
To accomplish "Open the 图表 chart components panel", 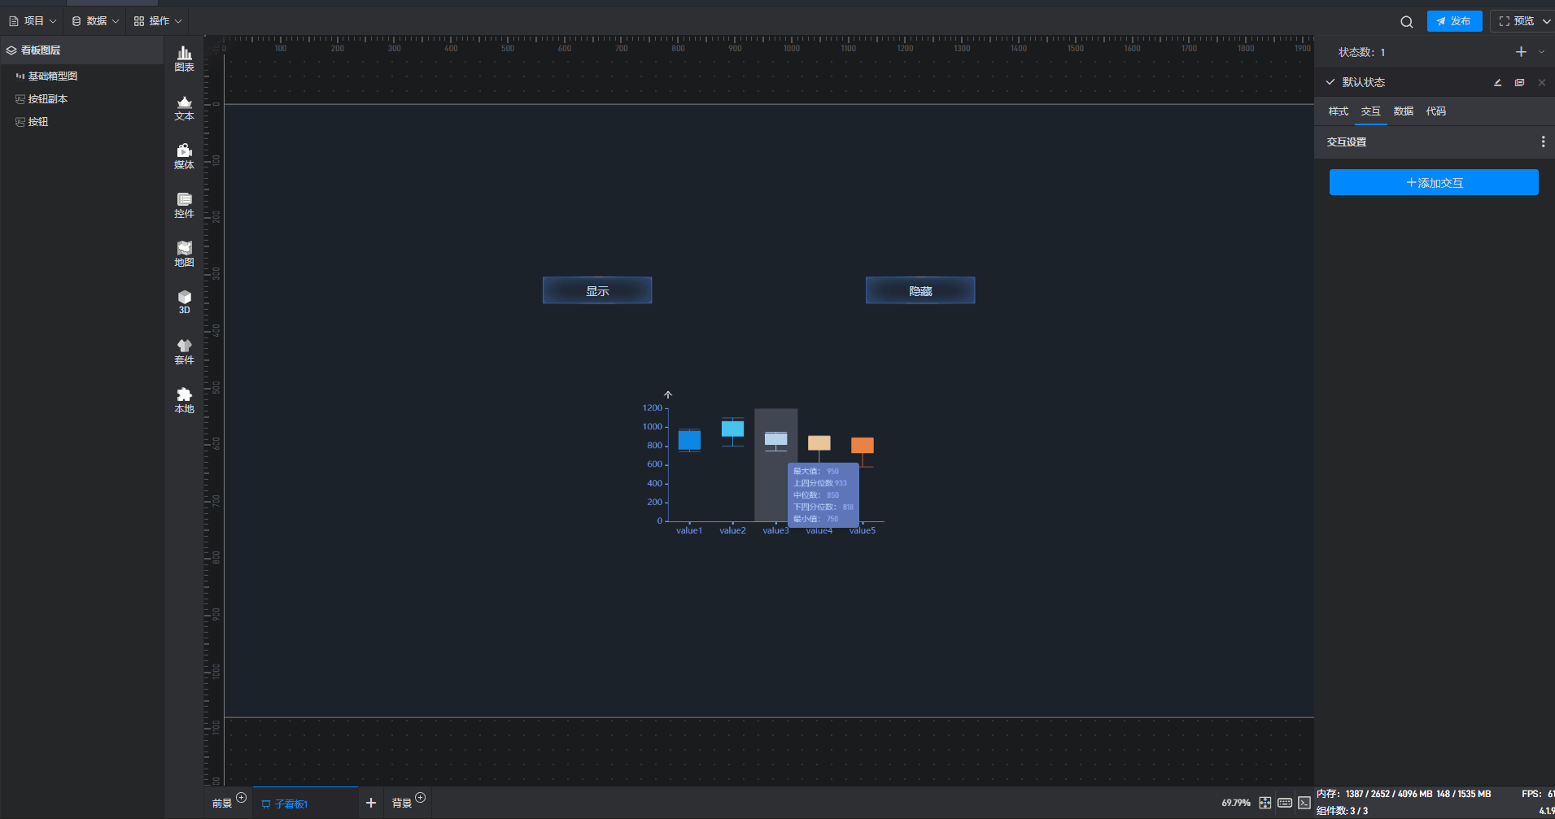I will pyautogui.click(x=185, y=59).
